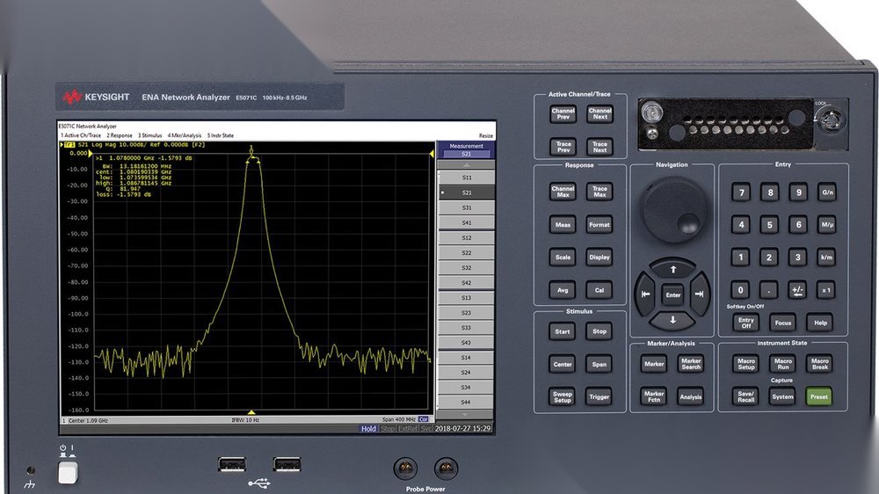
Task: Click the Focus key
Action: (x=782, y=323)
